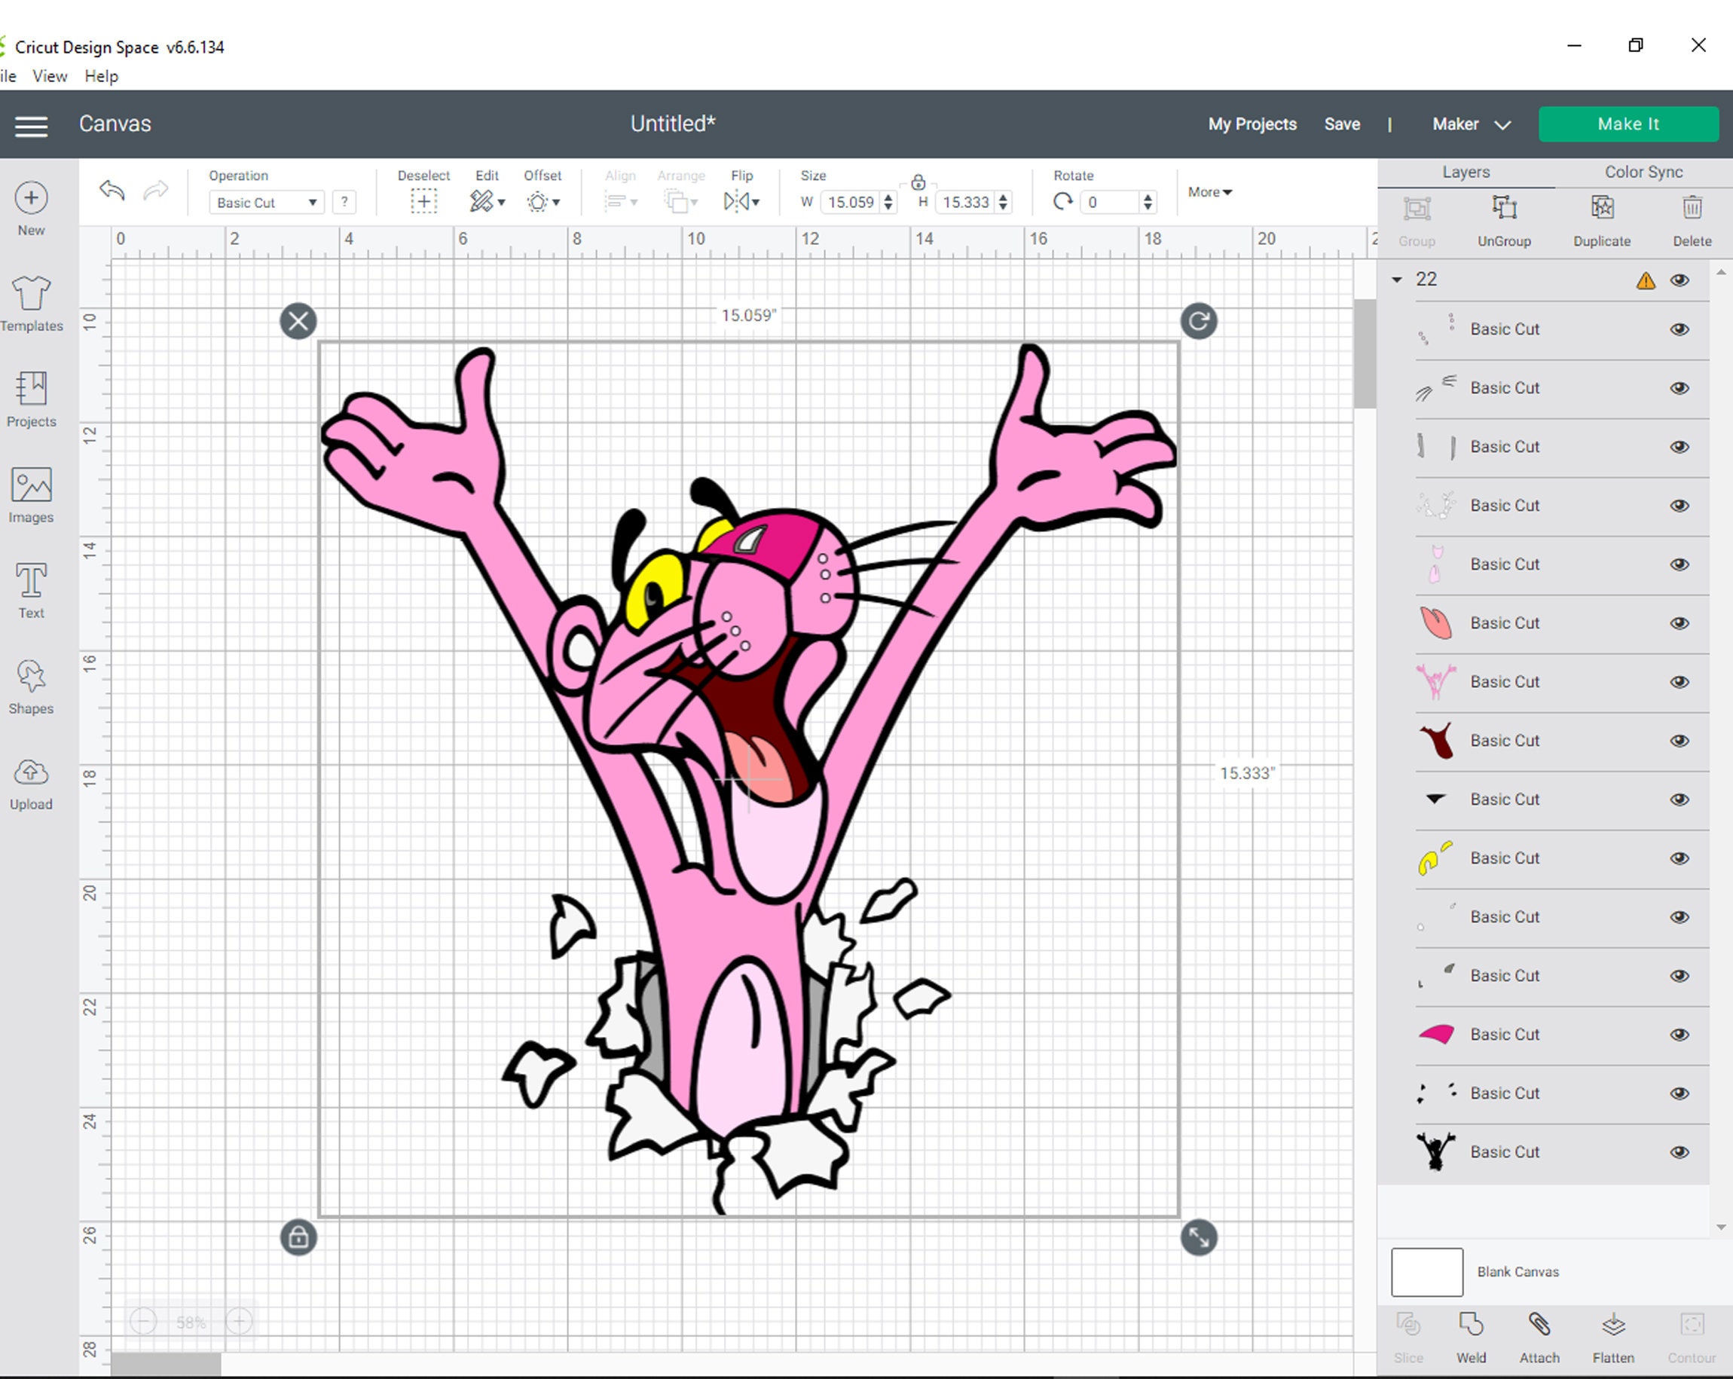The image size is (1733, 1379).
Task: Click the Rotate icon in toolbar
Action: 1062,201
